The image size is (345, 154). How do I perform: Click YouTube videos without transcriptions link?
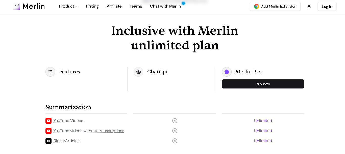[89, 131]
